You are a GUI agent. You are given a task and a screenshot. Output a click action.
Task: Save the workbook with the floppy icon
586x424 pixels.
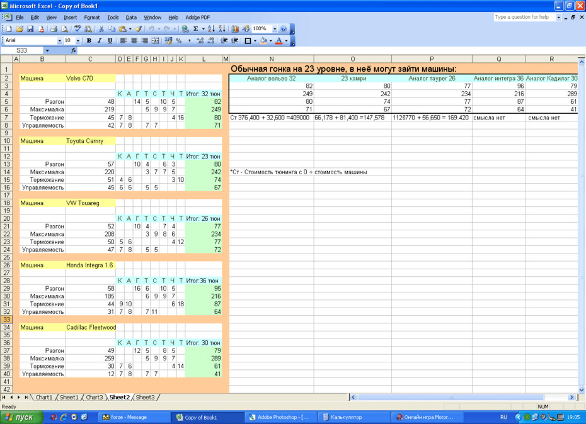tap(30, 29)
